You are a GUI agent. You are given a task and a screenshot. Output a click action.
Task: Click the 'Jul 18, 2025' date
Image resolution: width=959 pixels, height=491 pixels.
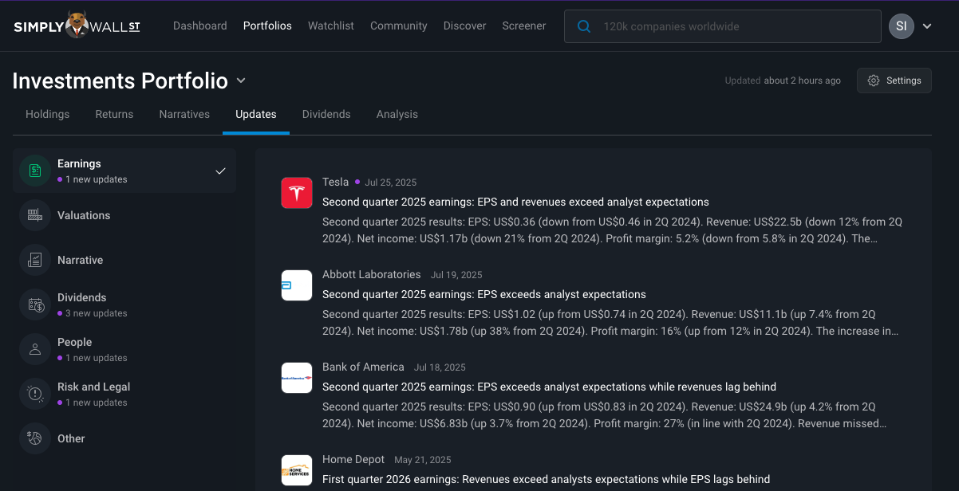pyautogui.click(x=440, y=367)
